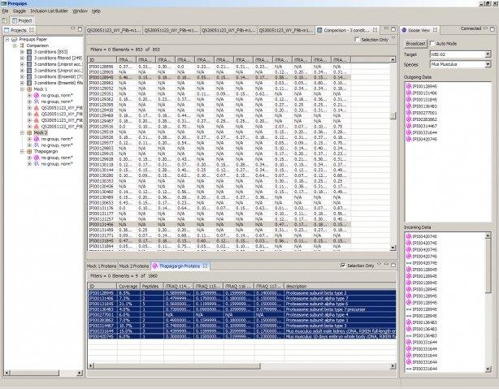Enable the Auto Mode checkbox
The image size is (499, 389).
coord(432,43)
